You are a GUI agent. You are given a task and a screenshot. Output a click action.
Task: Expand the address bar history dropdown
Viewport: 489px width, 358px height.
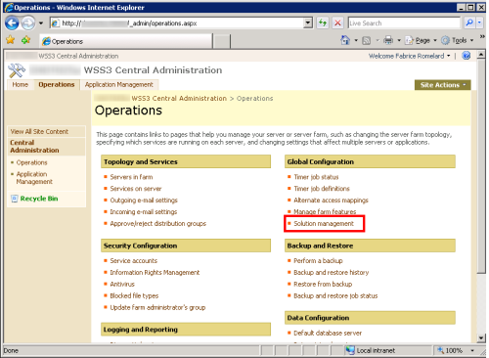[x=308, y=23]
